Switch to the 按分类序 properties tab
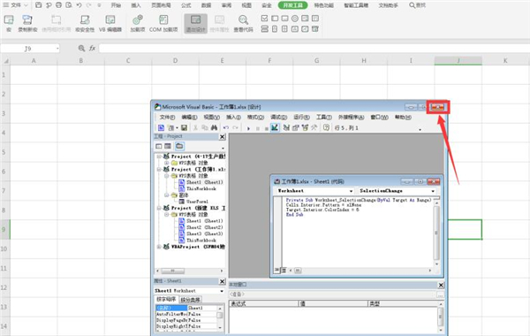This screenshot has height=336, width=530. 190,300
